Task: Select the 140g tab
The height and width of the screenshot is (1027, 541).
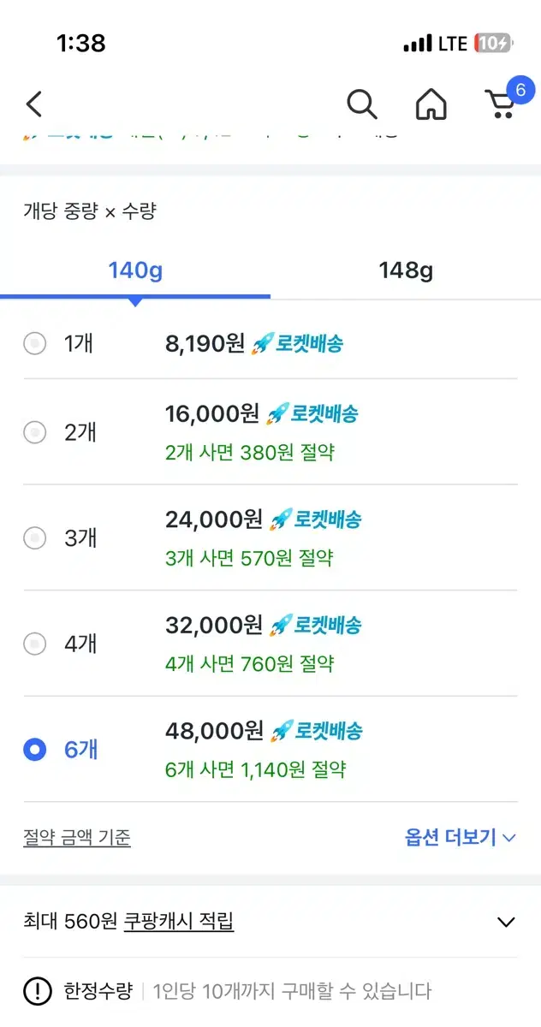Action: click(x=135, y=271)
